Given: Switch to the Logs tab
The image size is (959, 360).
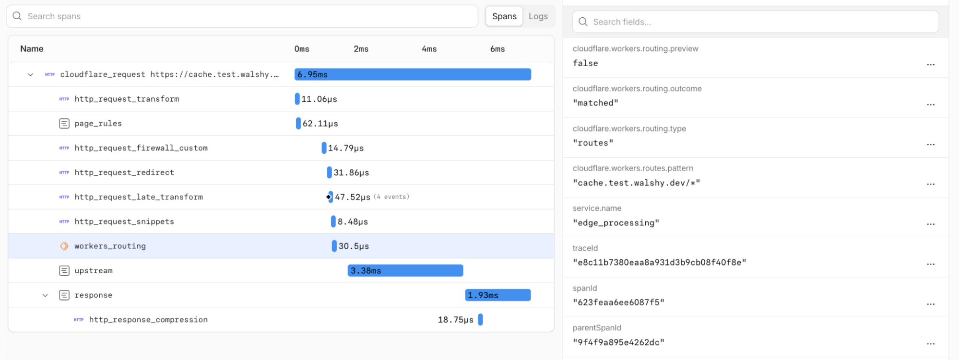Looking at the screenshot, I should coord(538,16).
